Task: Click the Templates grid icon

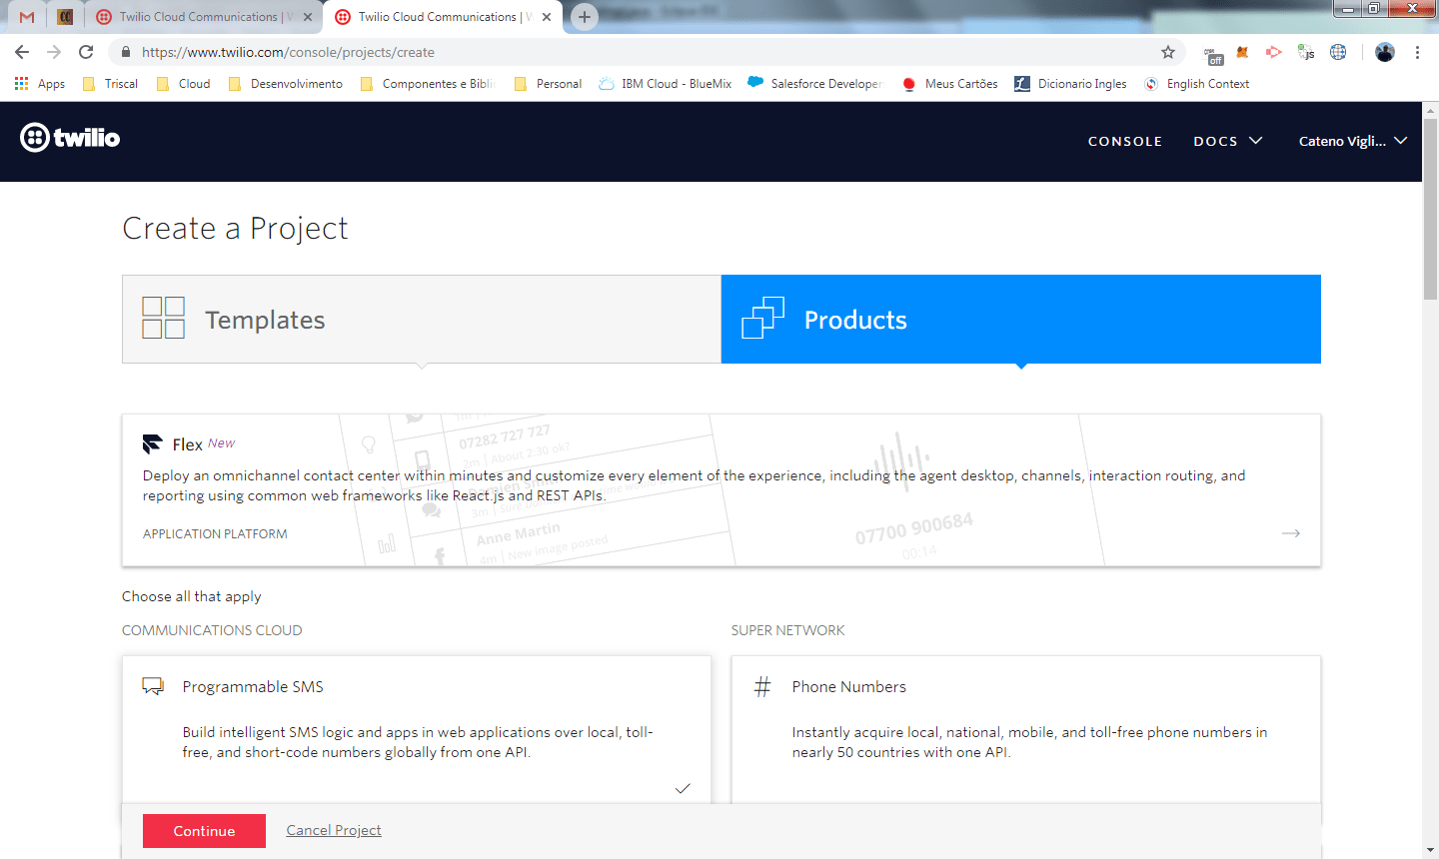Action: (163, 318)
